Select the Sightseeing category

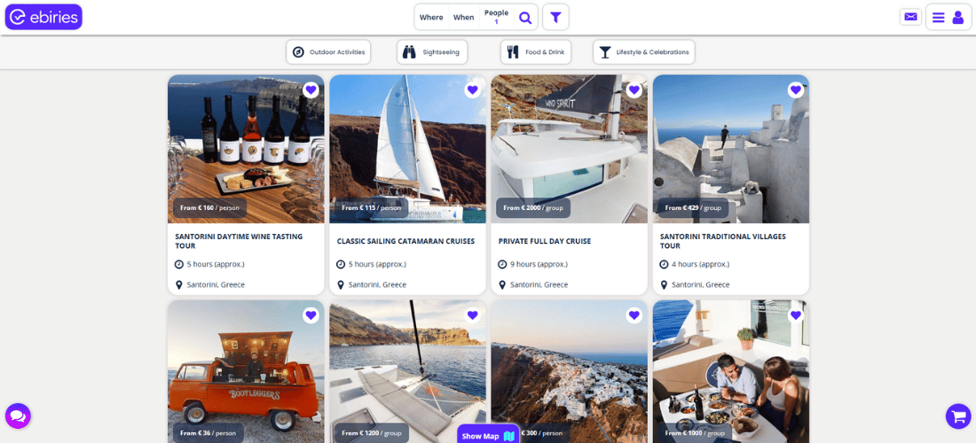(432, 52)
